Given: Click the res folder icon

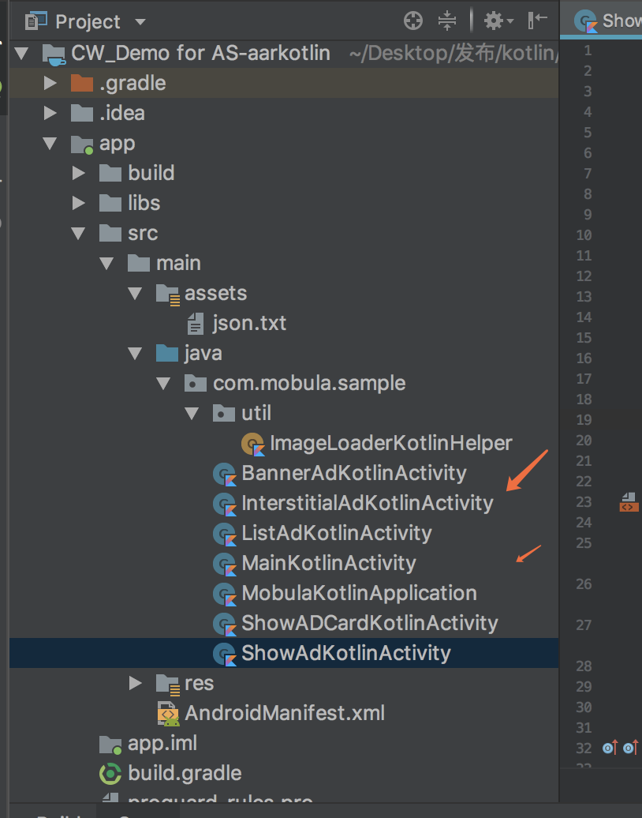Looking at the screenshot, I should 168,684.
